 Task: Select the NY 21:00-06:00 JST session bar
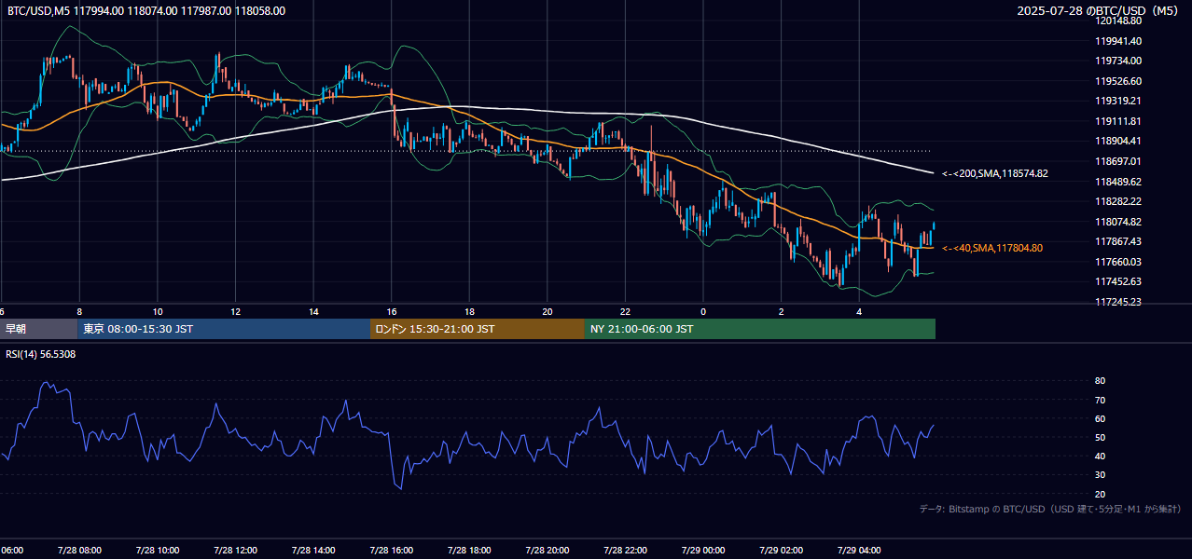760,329
